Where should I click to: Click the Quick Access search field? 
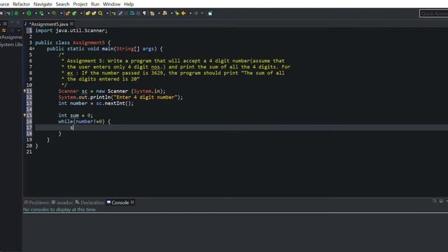tap(434, 13)
